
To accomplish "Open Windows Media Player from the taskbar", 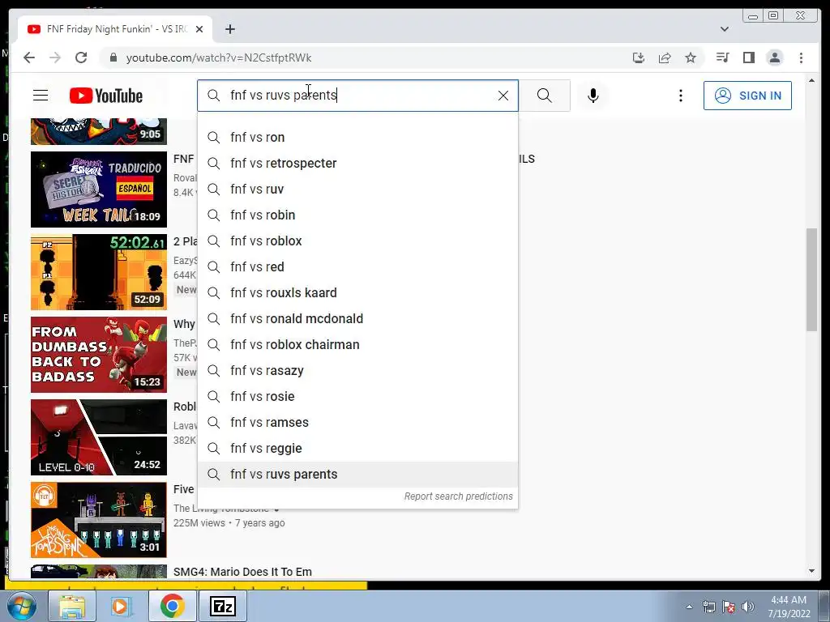I will click(x=122, y=606).
